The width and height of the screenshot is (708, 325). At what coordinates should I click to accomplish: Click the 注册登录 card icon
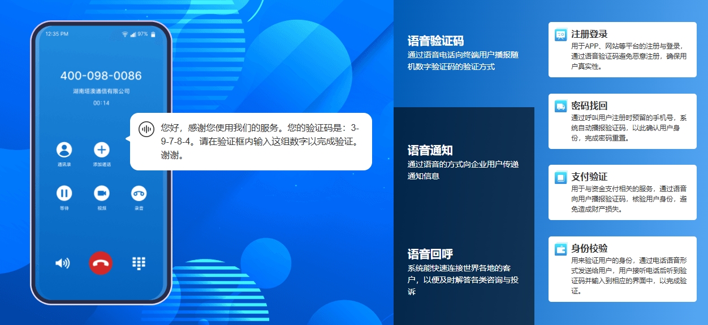pyautogui.click(x=560, y=34)
